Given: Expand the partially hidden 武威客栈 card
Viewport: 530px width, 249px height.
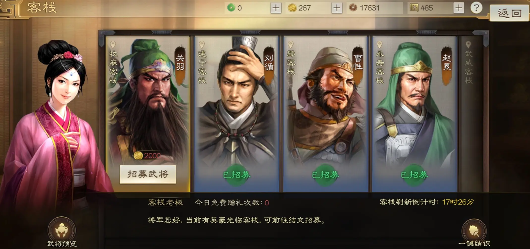Looking at the screenshot, I should click(x=471, y=114).
